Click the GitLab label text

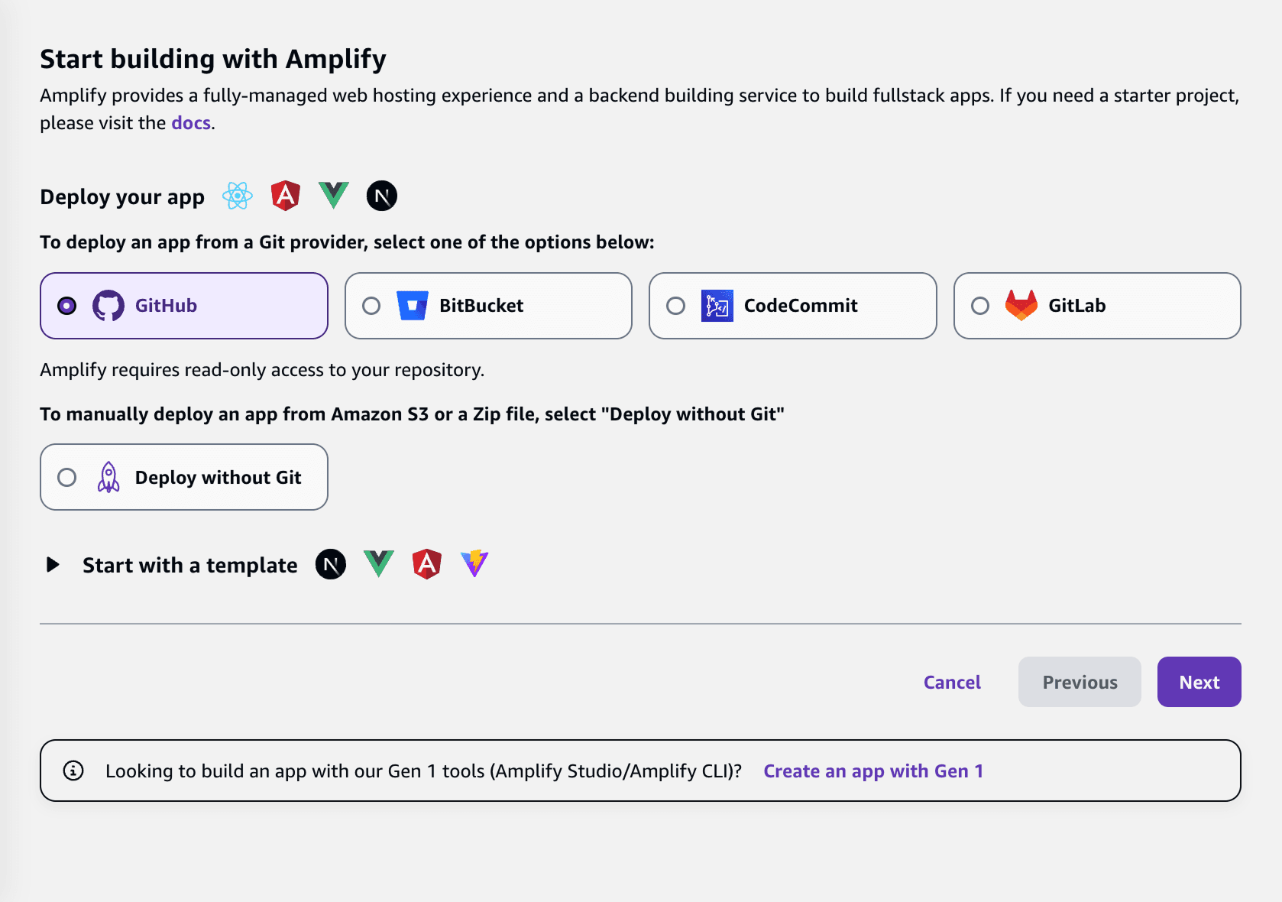[x=1076, y=306]
